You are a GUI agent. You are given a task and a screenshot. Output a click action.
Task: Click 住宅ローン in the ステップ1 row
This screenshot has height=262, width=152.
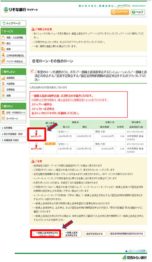point(63,132)
